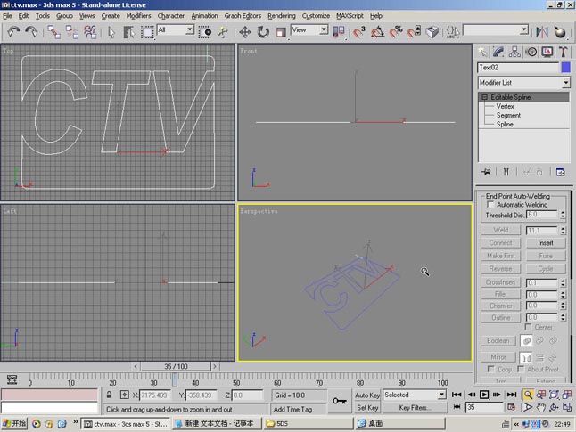Click the Arc Rotate viewport icon

(554, 407)
